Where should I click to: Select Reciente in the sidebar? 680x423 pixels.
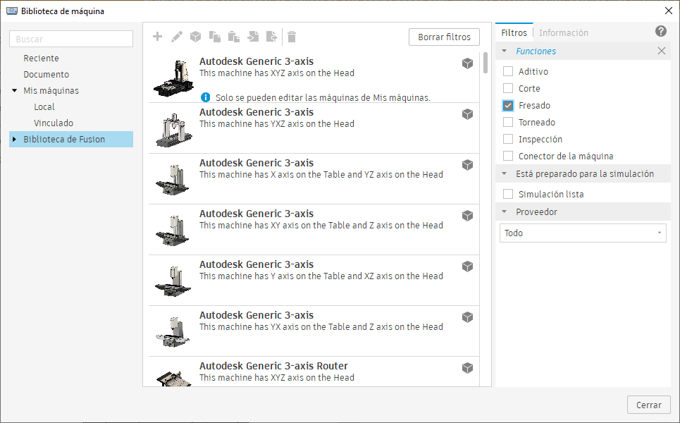click(x=41, y=58)
